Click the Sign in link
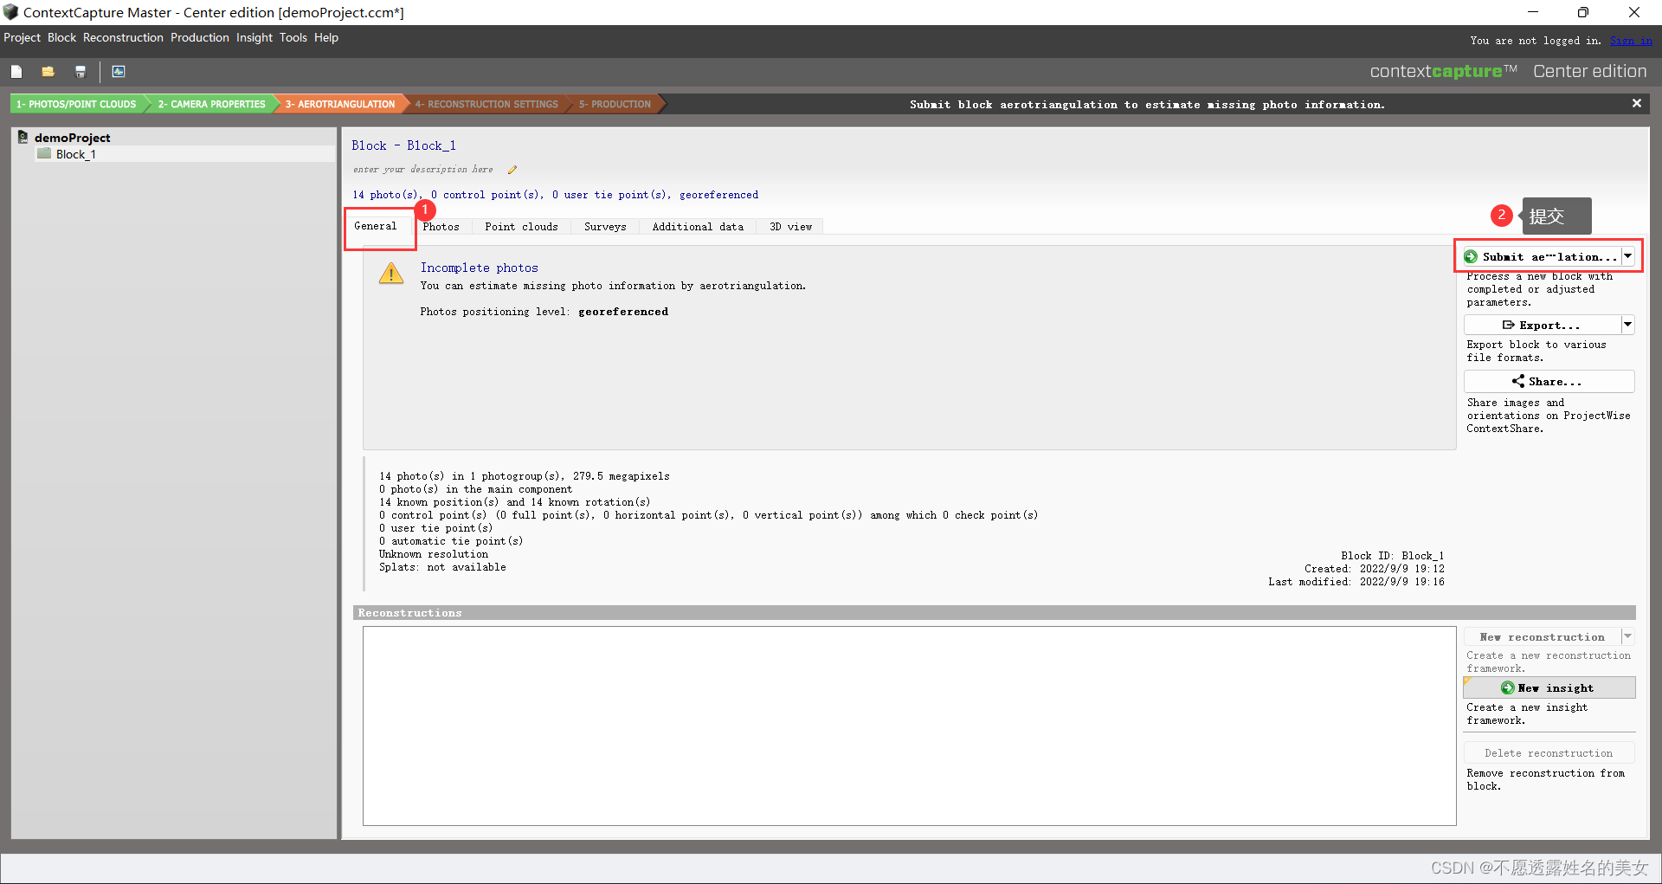The image size is (1662, 884). click(1631, 41)
